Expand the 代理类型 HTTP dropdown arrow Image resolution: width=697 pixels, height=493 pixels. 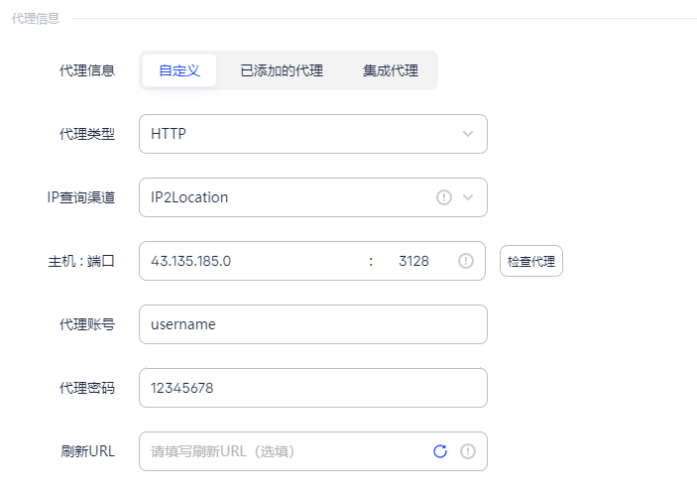click(x=468, y=134)
